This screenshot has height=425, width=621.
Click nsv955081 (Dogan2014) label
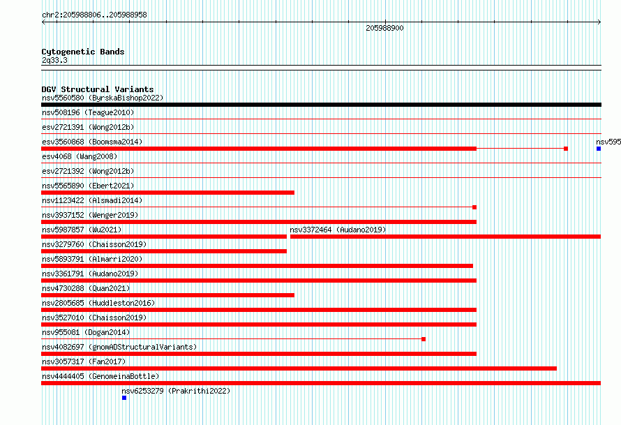[86, 332]
